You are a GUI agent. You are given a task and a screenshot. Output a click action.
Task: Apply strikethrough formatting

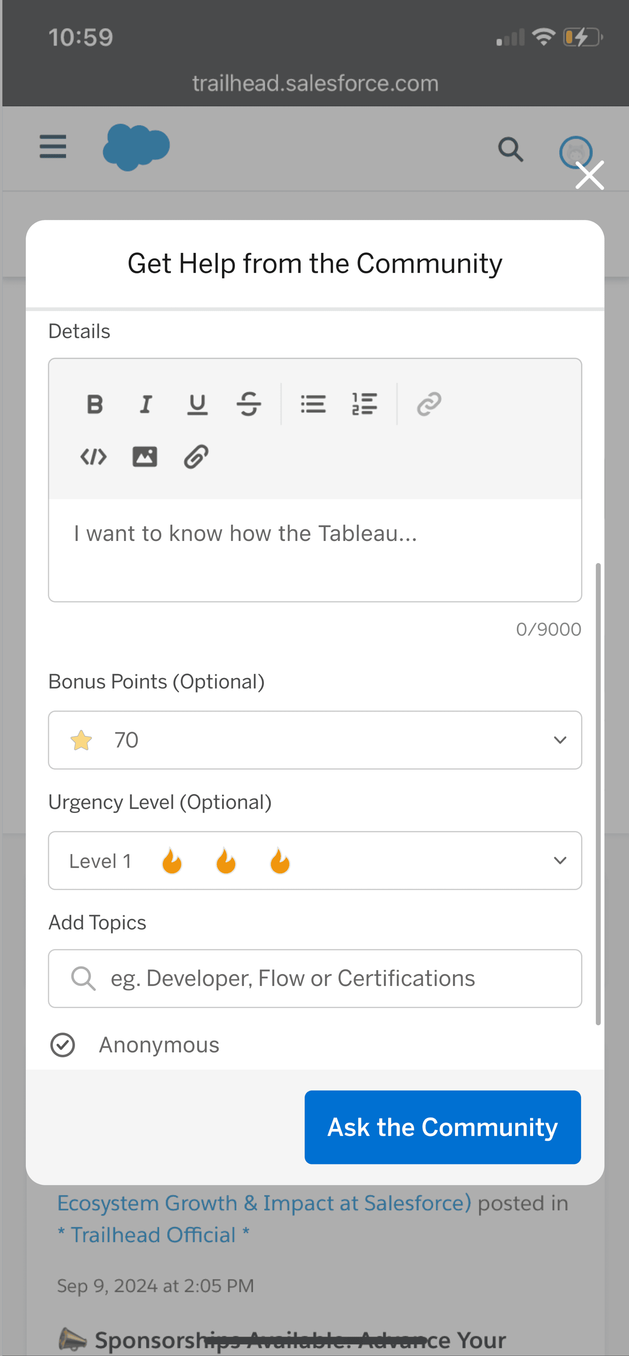tap(249, 404)
